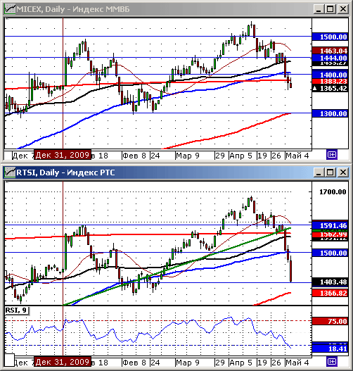Select the 1366.82 red price label in RTSI chart

(330, 293)
